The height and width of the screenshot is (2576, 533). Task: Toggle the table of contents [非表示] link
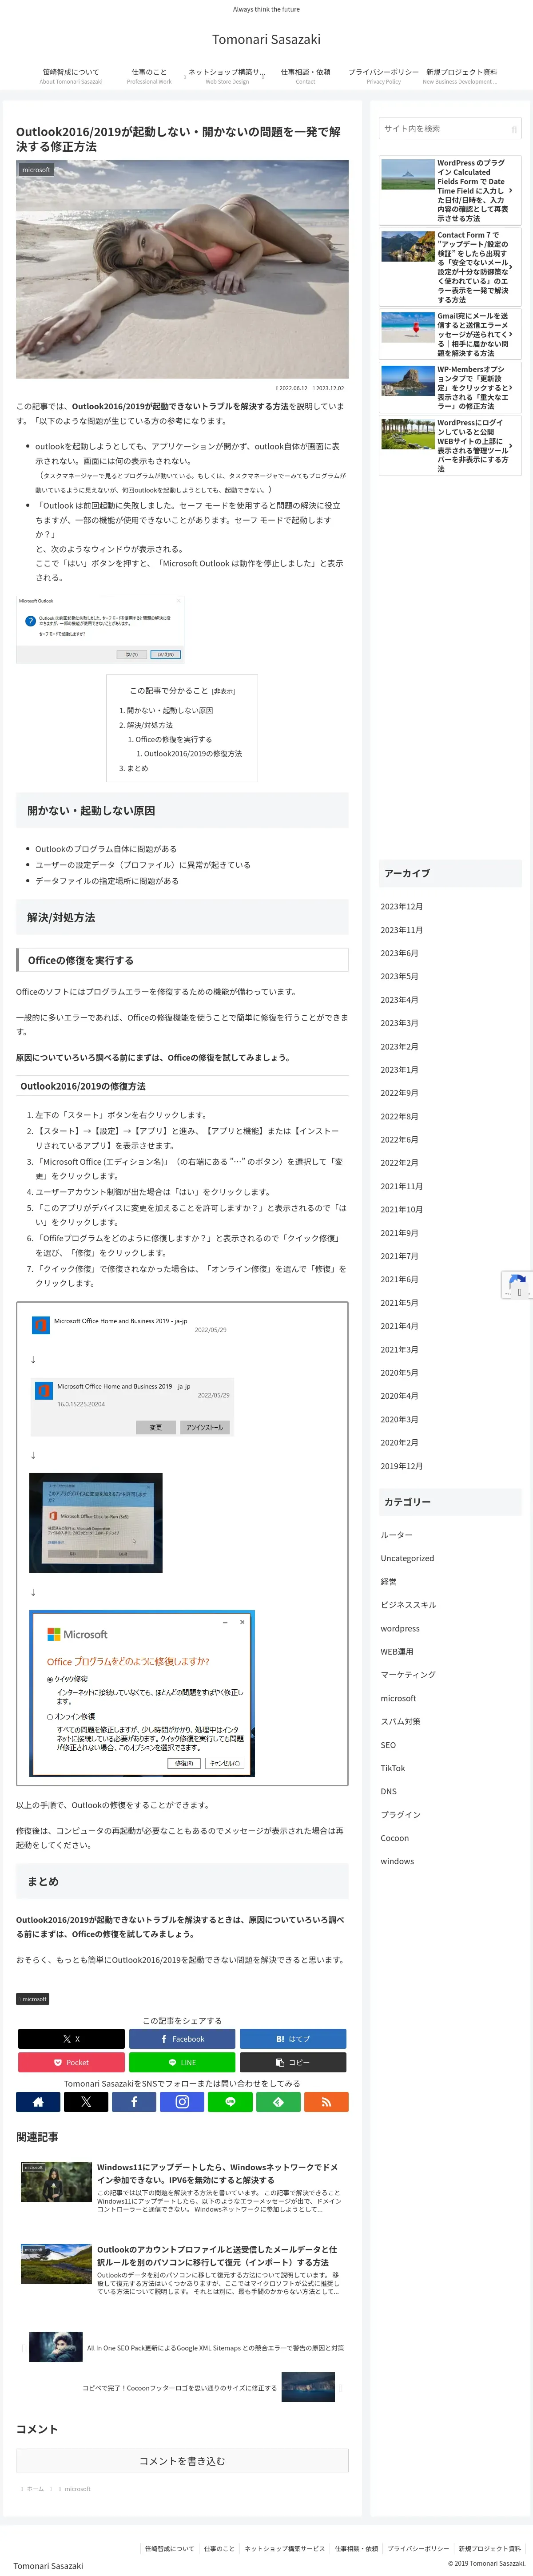[x=223, y=691]
